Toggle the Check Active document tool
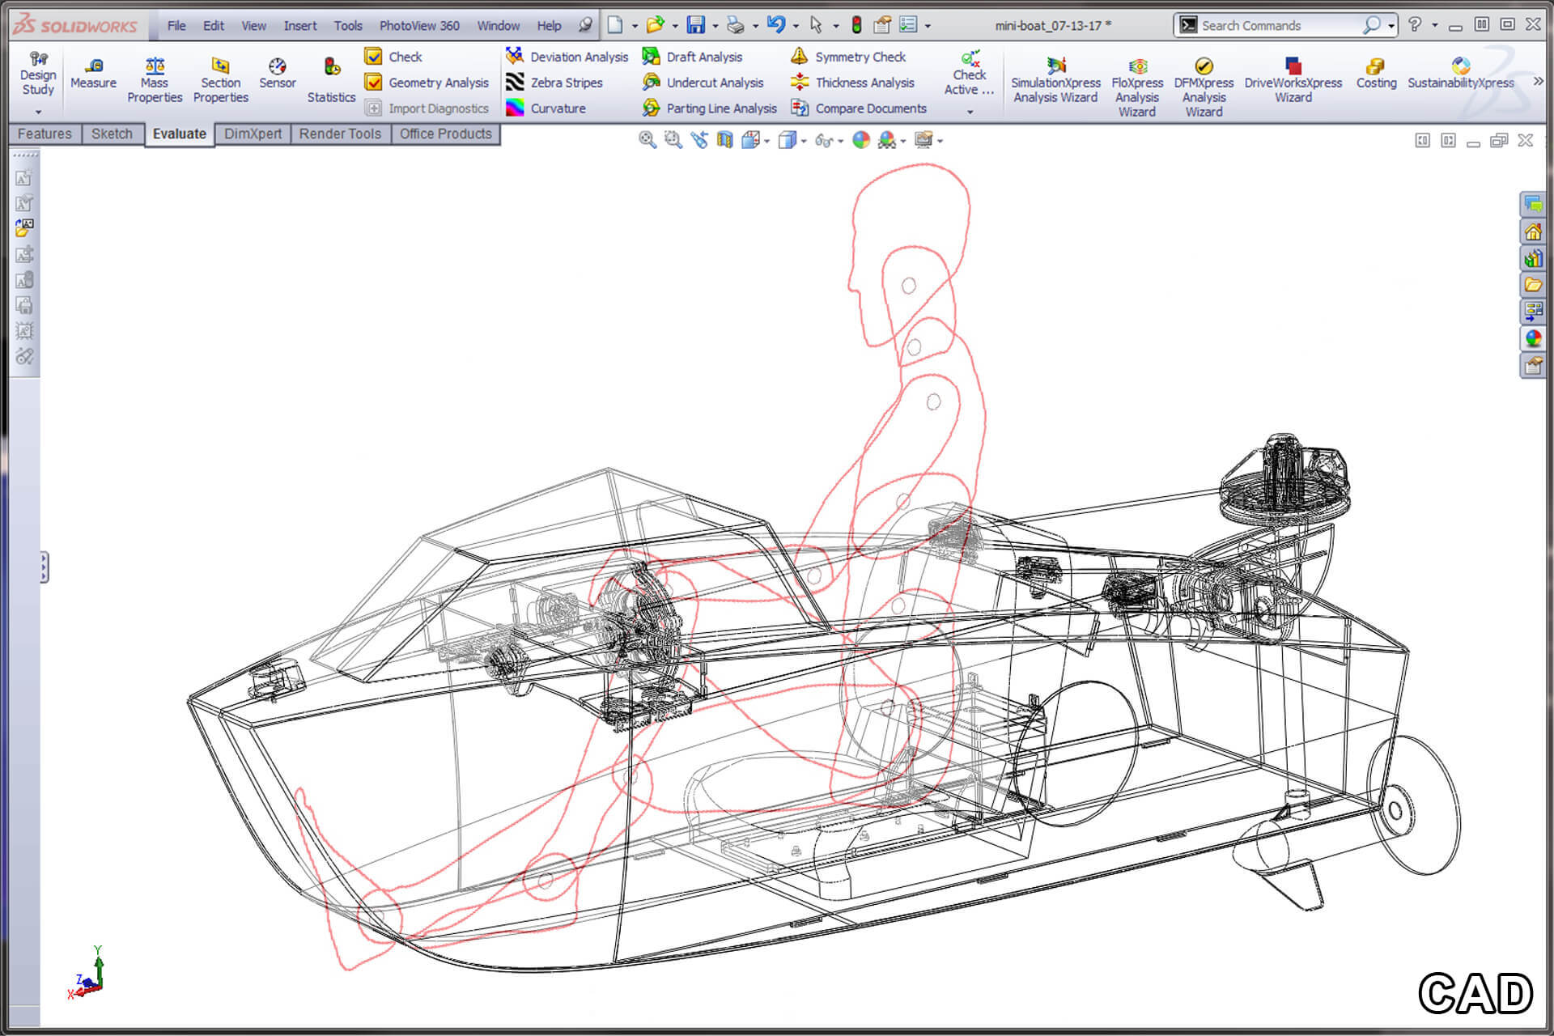This screenshot has height=1036, width=1554. click(x=969, y=73)
